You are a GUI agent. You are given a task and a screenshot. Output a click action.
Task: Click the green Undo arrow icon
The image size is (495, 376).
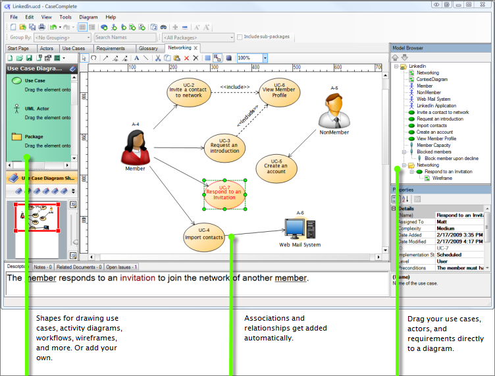click(53, 28)
